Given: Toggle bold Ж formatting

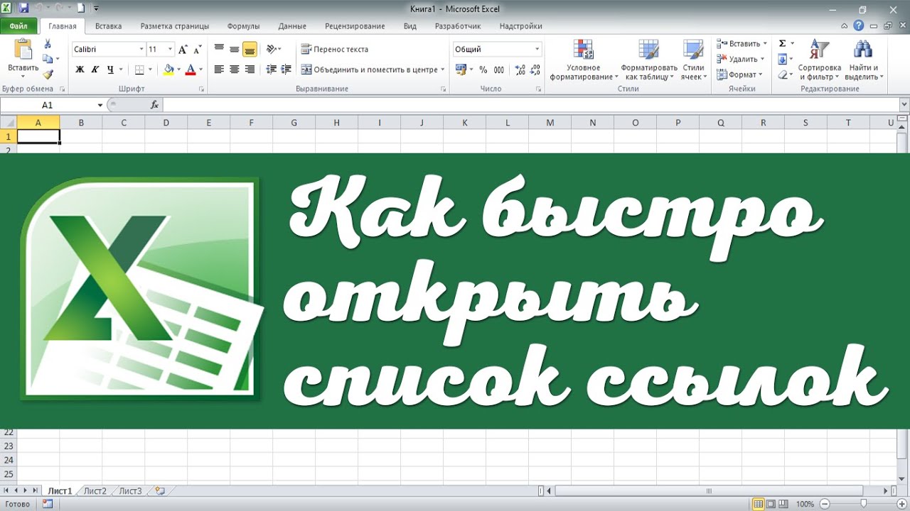Looking at the screenshot, I should 80,70.
